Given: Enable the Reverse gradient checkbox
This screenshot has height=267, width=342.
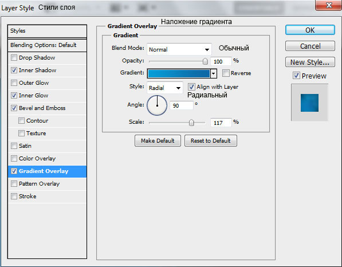Looking at the screenshot, I should (x=226, y=73).
